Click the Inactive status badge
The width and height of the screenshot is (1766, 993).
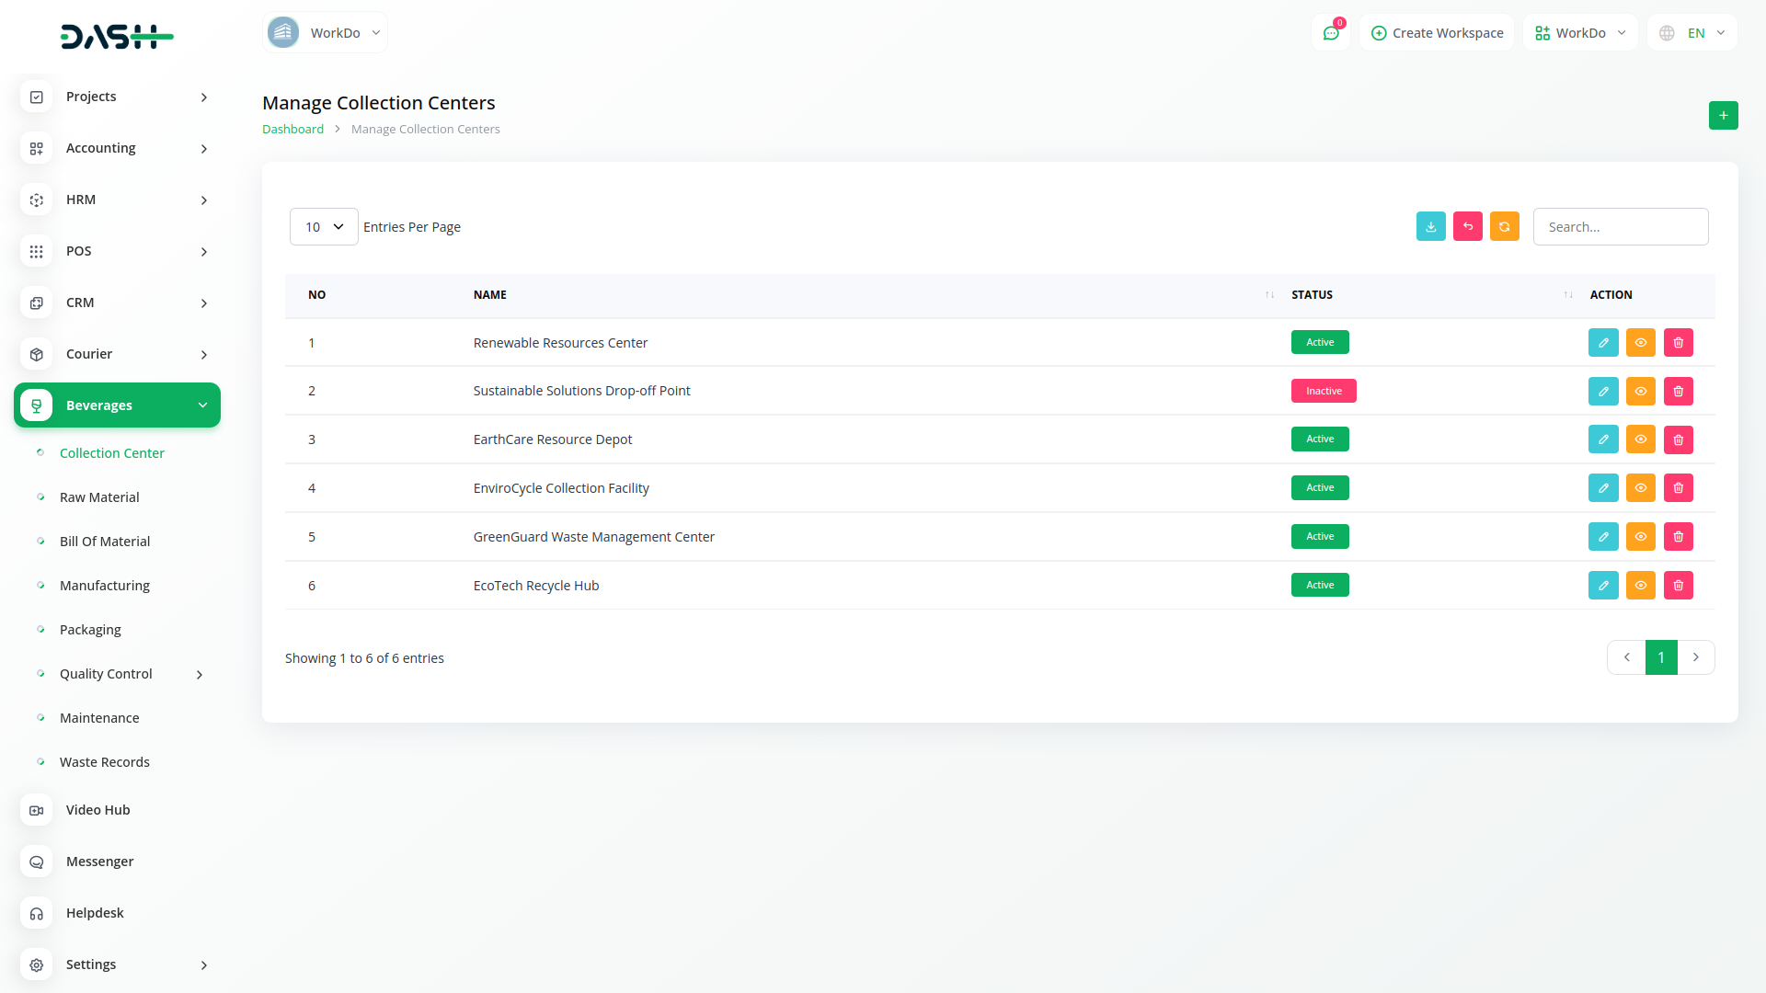point(1323,391)
